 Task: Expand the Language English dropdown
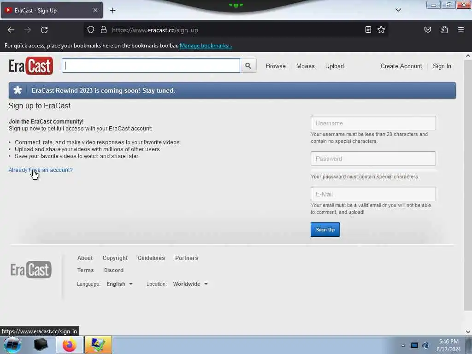(119, 284)
